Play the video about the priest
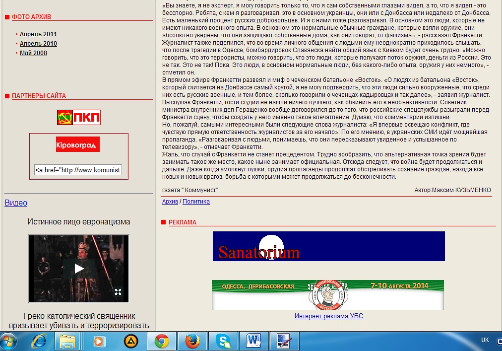 [79, 269]
